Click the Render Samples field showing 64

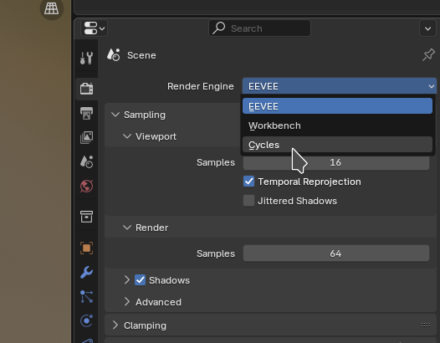pyautogui.click(x=336, y=253)
